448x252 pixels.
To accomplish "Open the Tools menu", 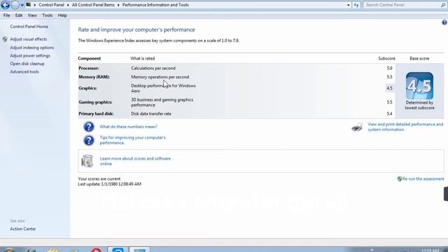I will pos(48,15).
